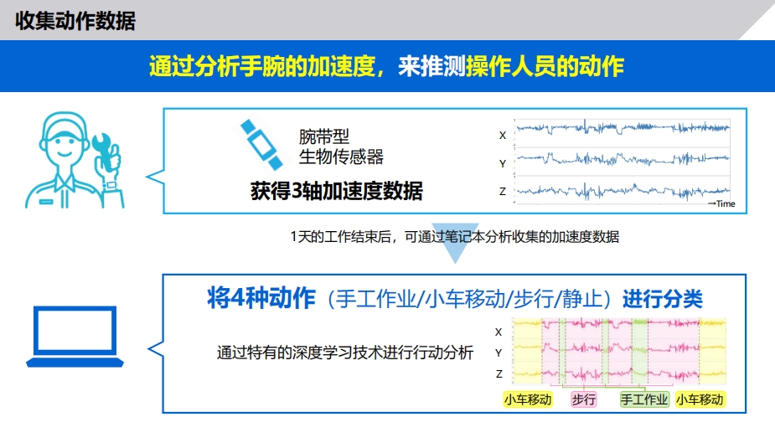Click the 腕带型 label

coord(324,136)
